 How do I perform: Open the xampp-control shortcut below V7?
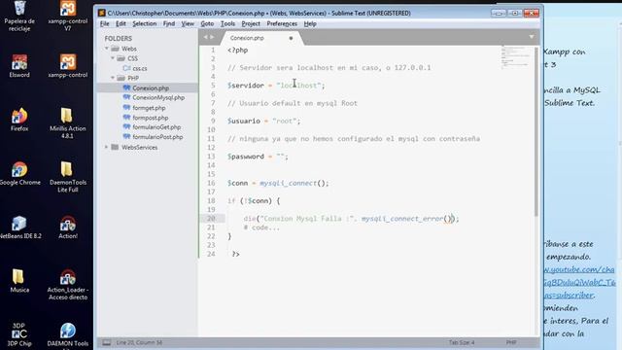click(68, 66)
